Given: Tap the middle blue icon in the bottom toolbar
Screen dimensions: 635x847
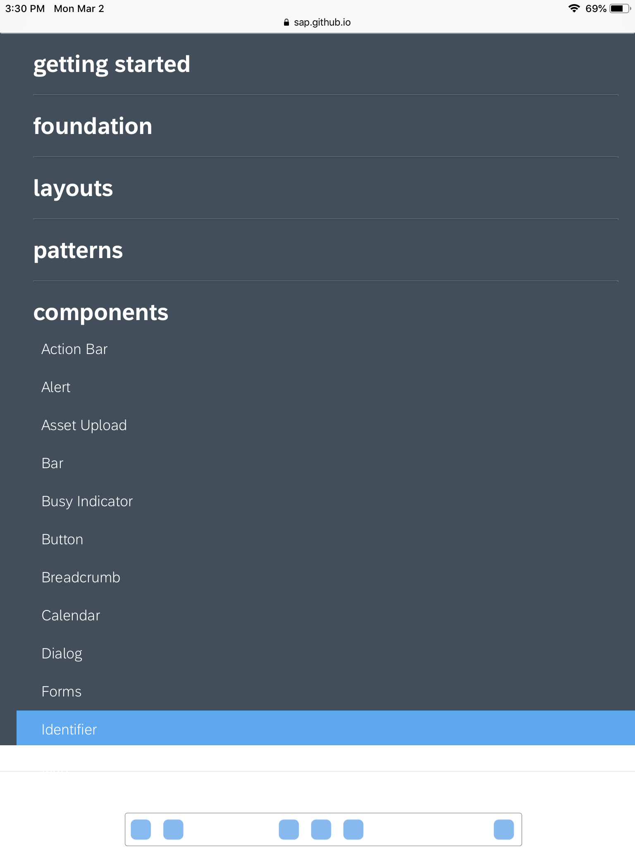Looking at the screenshot, I should point(321,829).
